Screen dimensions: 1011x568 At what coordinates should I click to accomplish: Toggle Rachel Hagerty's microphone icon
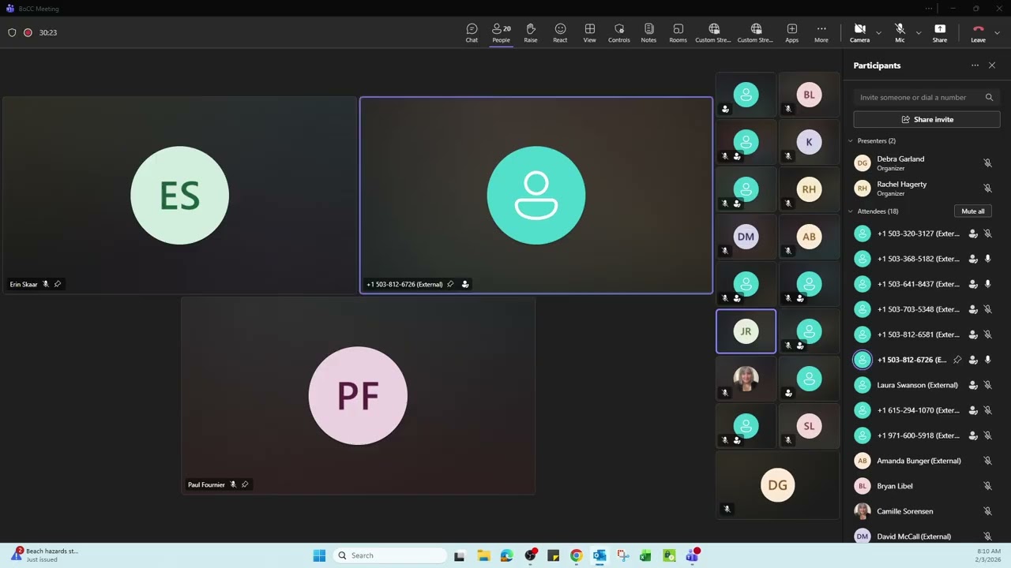[987, 188]
